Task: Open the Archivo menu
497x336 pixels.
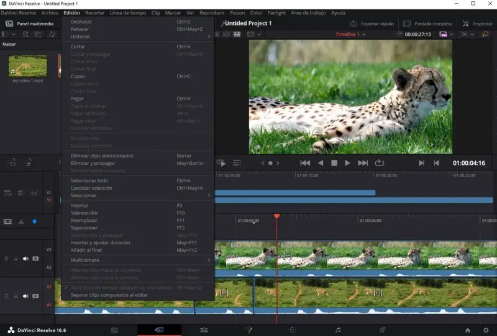Action: [x=50, y=12]
